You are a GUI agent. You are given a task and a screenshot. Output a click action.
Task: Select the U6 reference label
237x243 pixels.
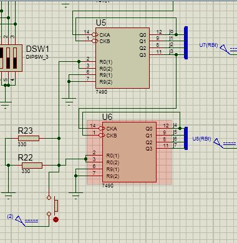pyautogui.click(x=107, y=117)
